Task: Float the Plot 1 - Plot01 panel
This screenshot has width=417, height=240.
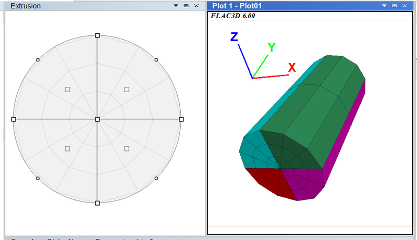Action: [x=395, y=5]
